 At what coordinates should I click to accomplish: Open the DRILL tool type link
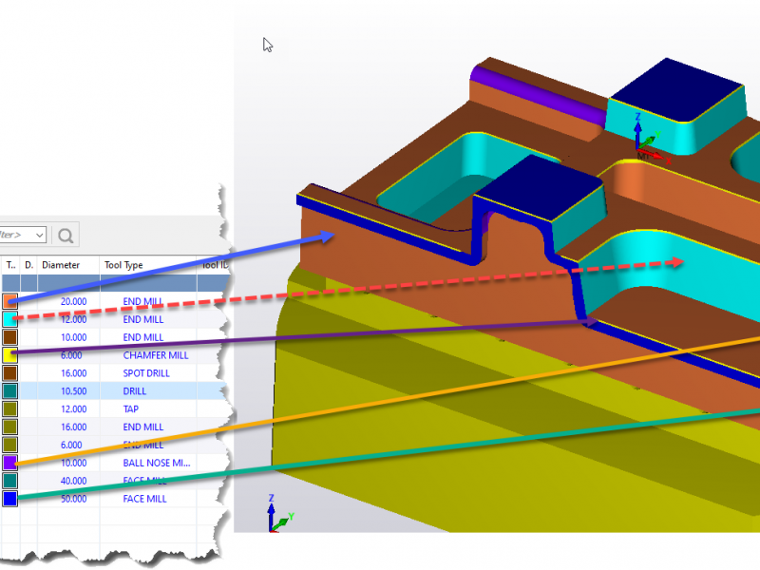click(x=134, y=390)
